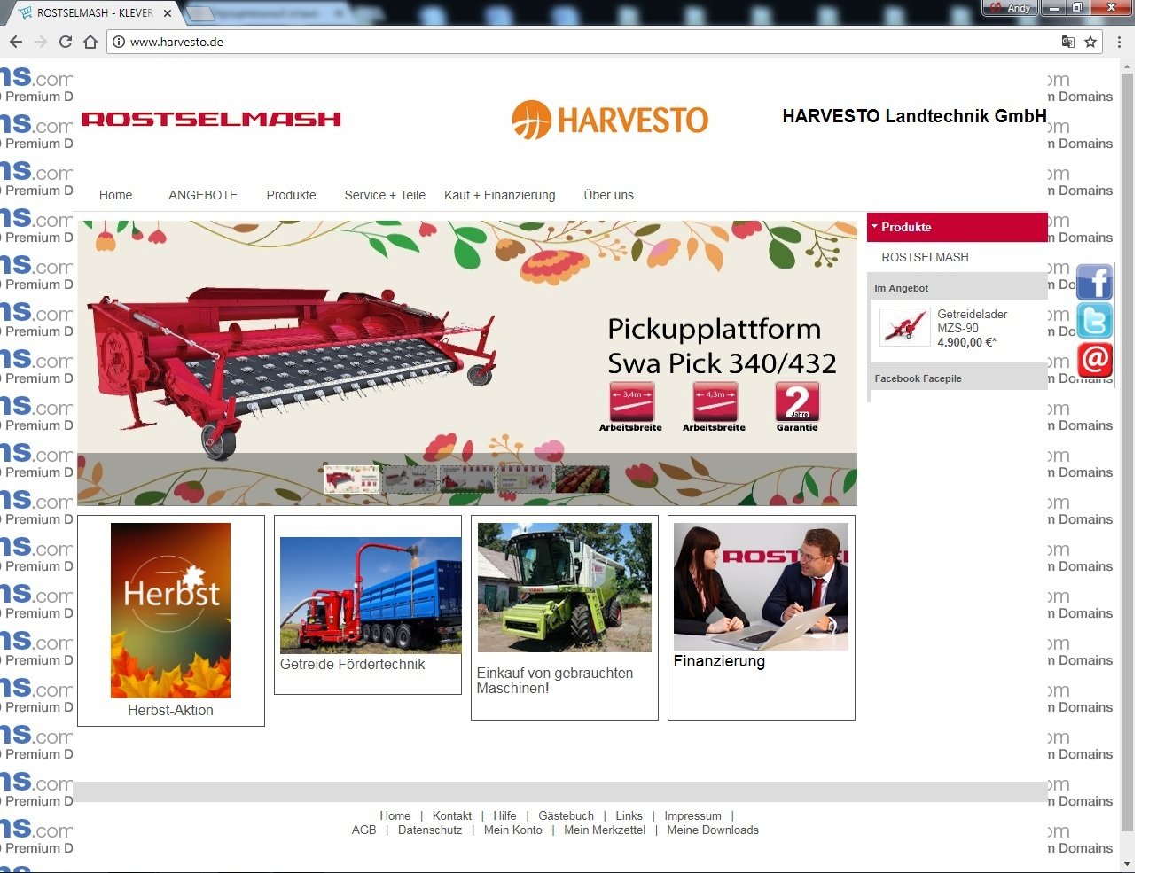Select the second slider thumbnail

point(410,479)
